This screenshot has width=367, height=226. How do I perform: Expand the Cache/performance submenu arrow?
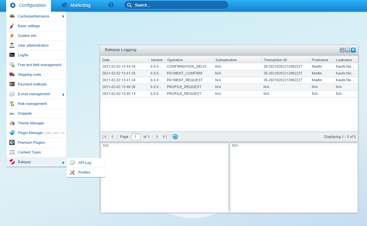(63, 16)
